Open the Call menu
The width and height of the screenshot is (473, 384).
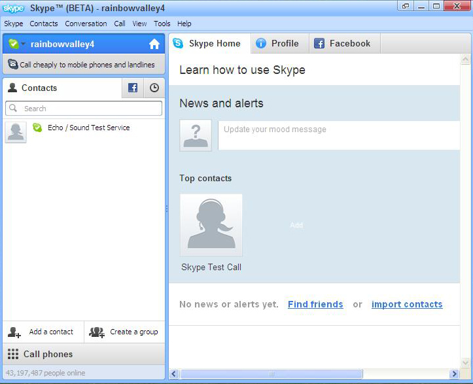click(120, 24)
